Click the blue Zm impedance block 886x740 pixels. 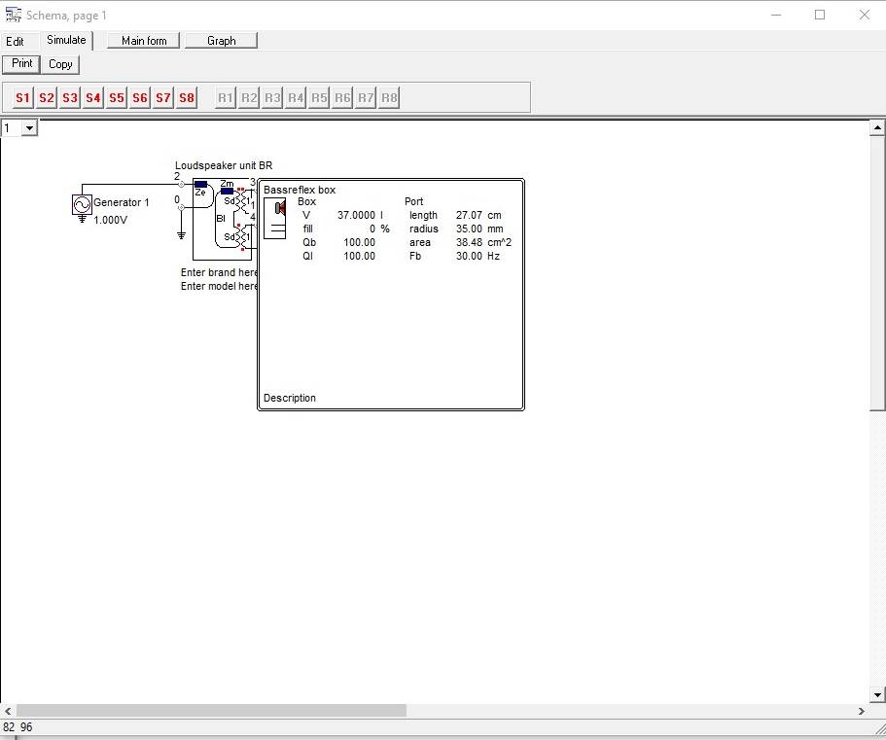point(227,191)
